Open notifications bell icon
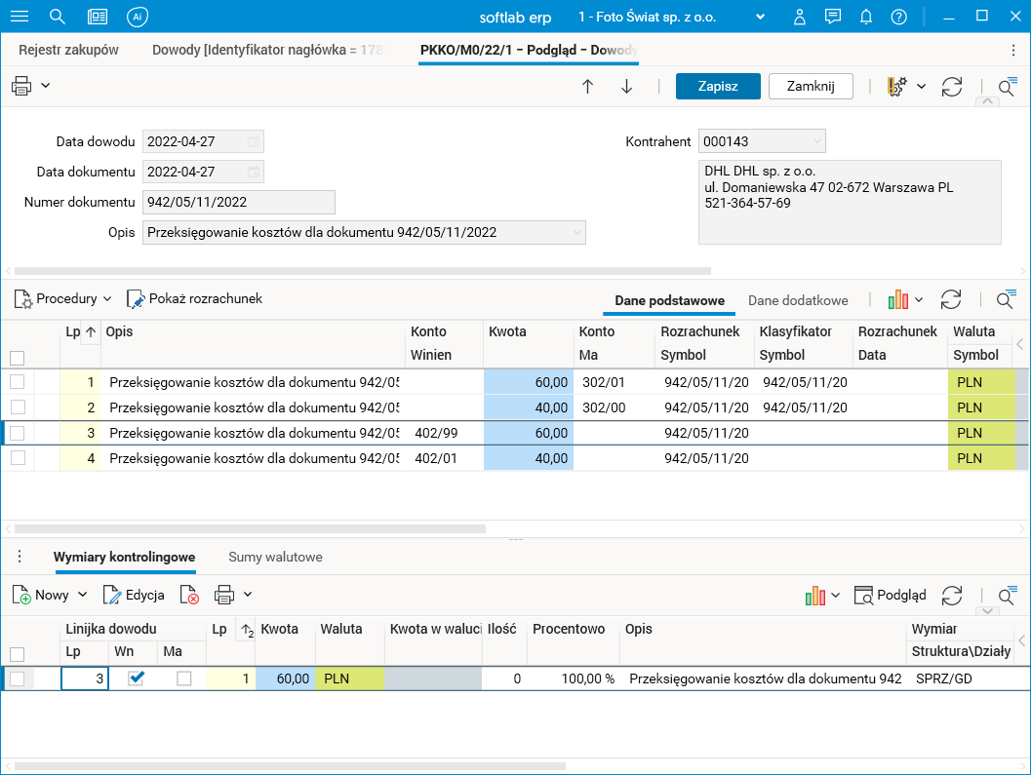The image size is (1031, 775). (x=865, y=17)
